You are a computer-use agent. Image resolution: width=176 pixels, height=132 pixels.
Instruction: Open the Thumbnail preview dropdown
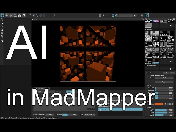[169, 73]
